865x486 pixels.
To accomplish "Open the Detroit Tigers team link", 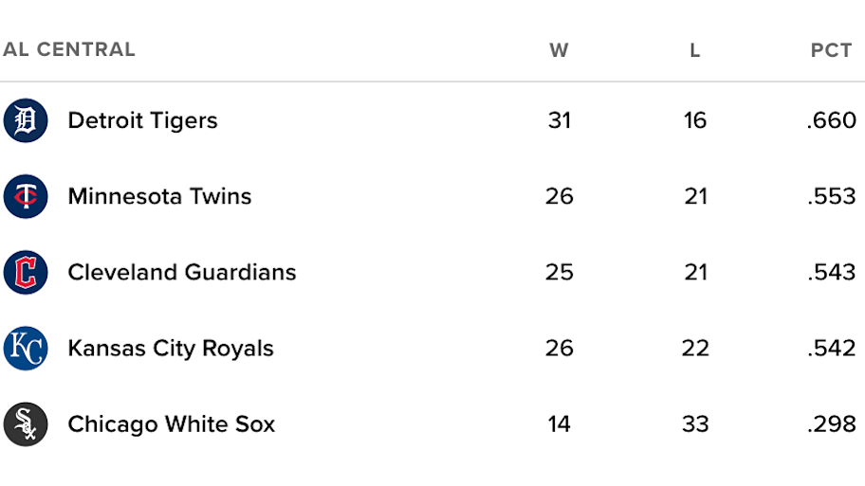I will [x=142, y=120].
